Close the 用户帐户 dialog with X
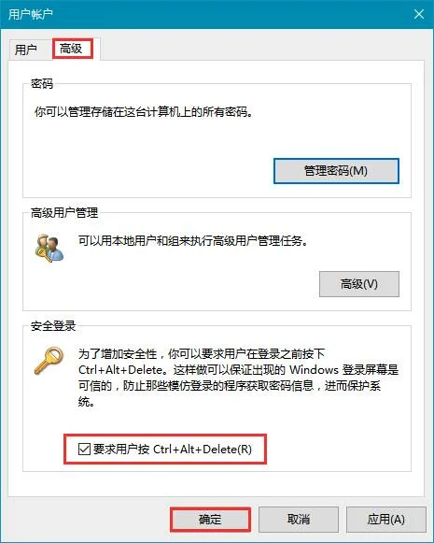The height and width of the screenshot is (543, 434). 419,14
